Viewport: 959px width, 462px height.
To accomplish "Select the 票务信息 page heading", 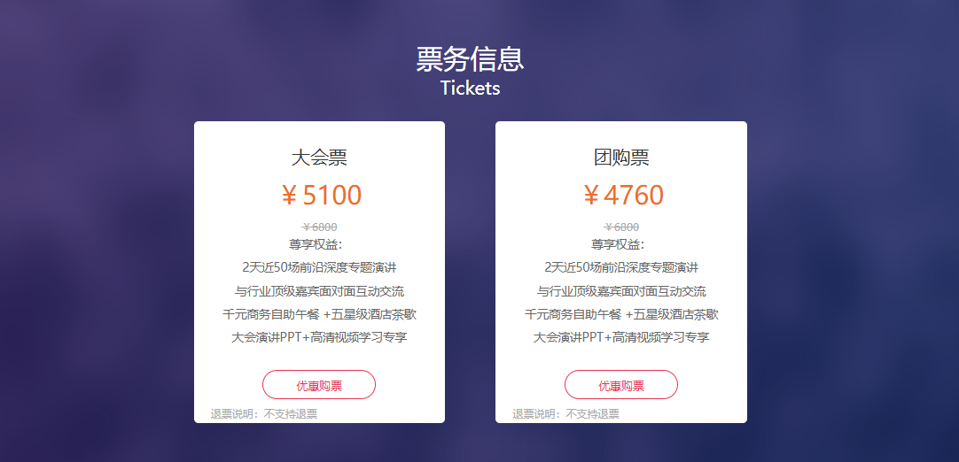I will coord(470,59).
